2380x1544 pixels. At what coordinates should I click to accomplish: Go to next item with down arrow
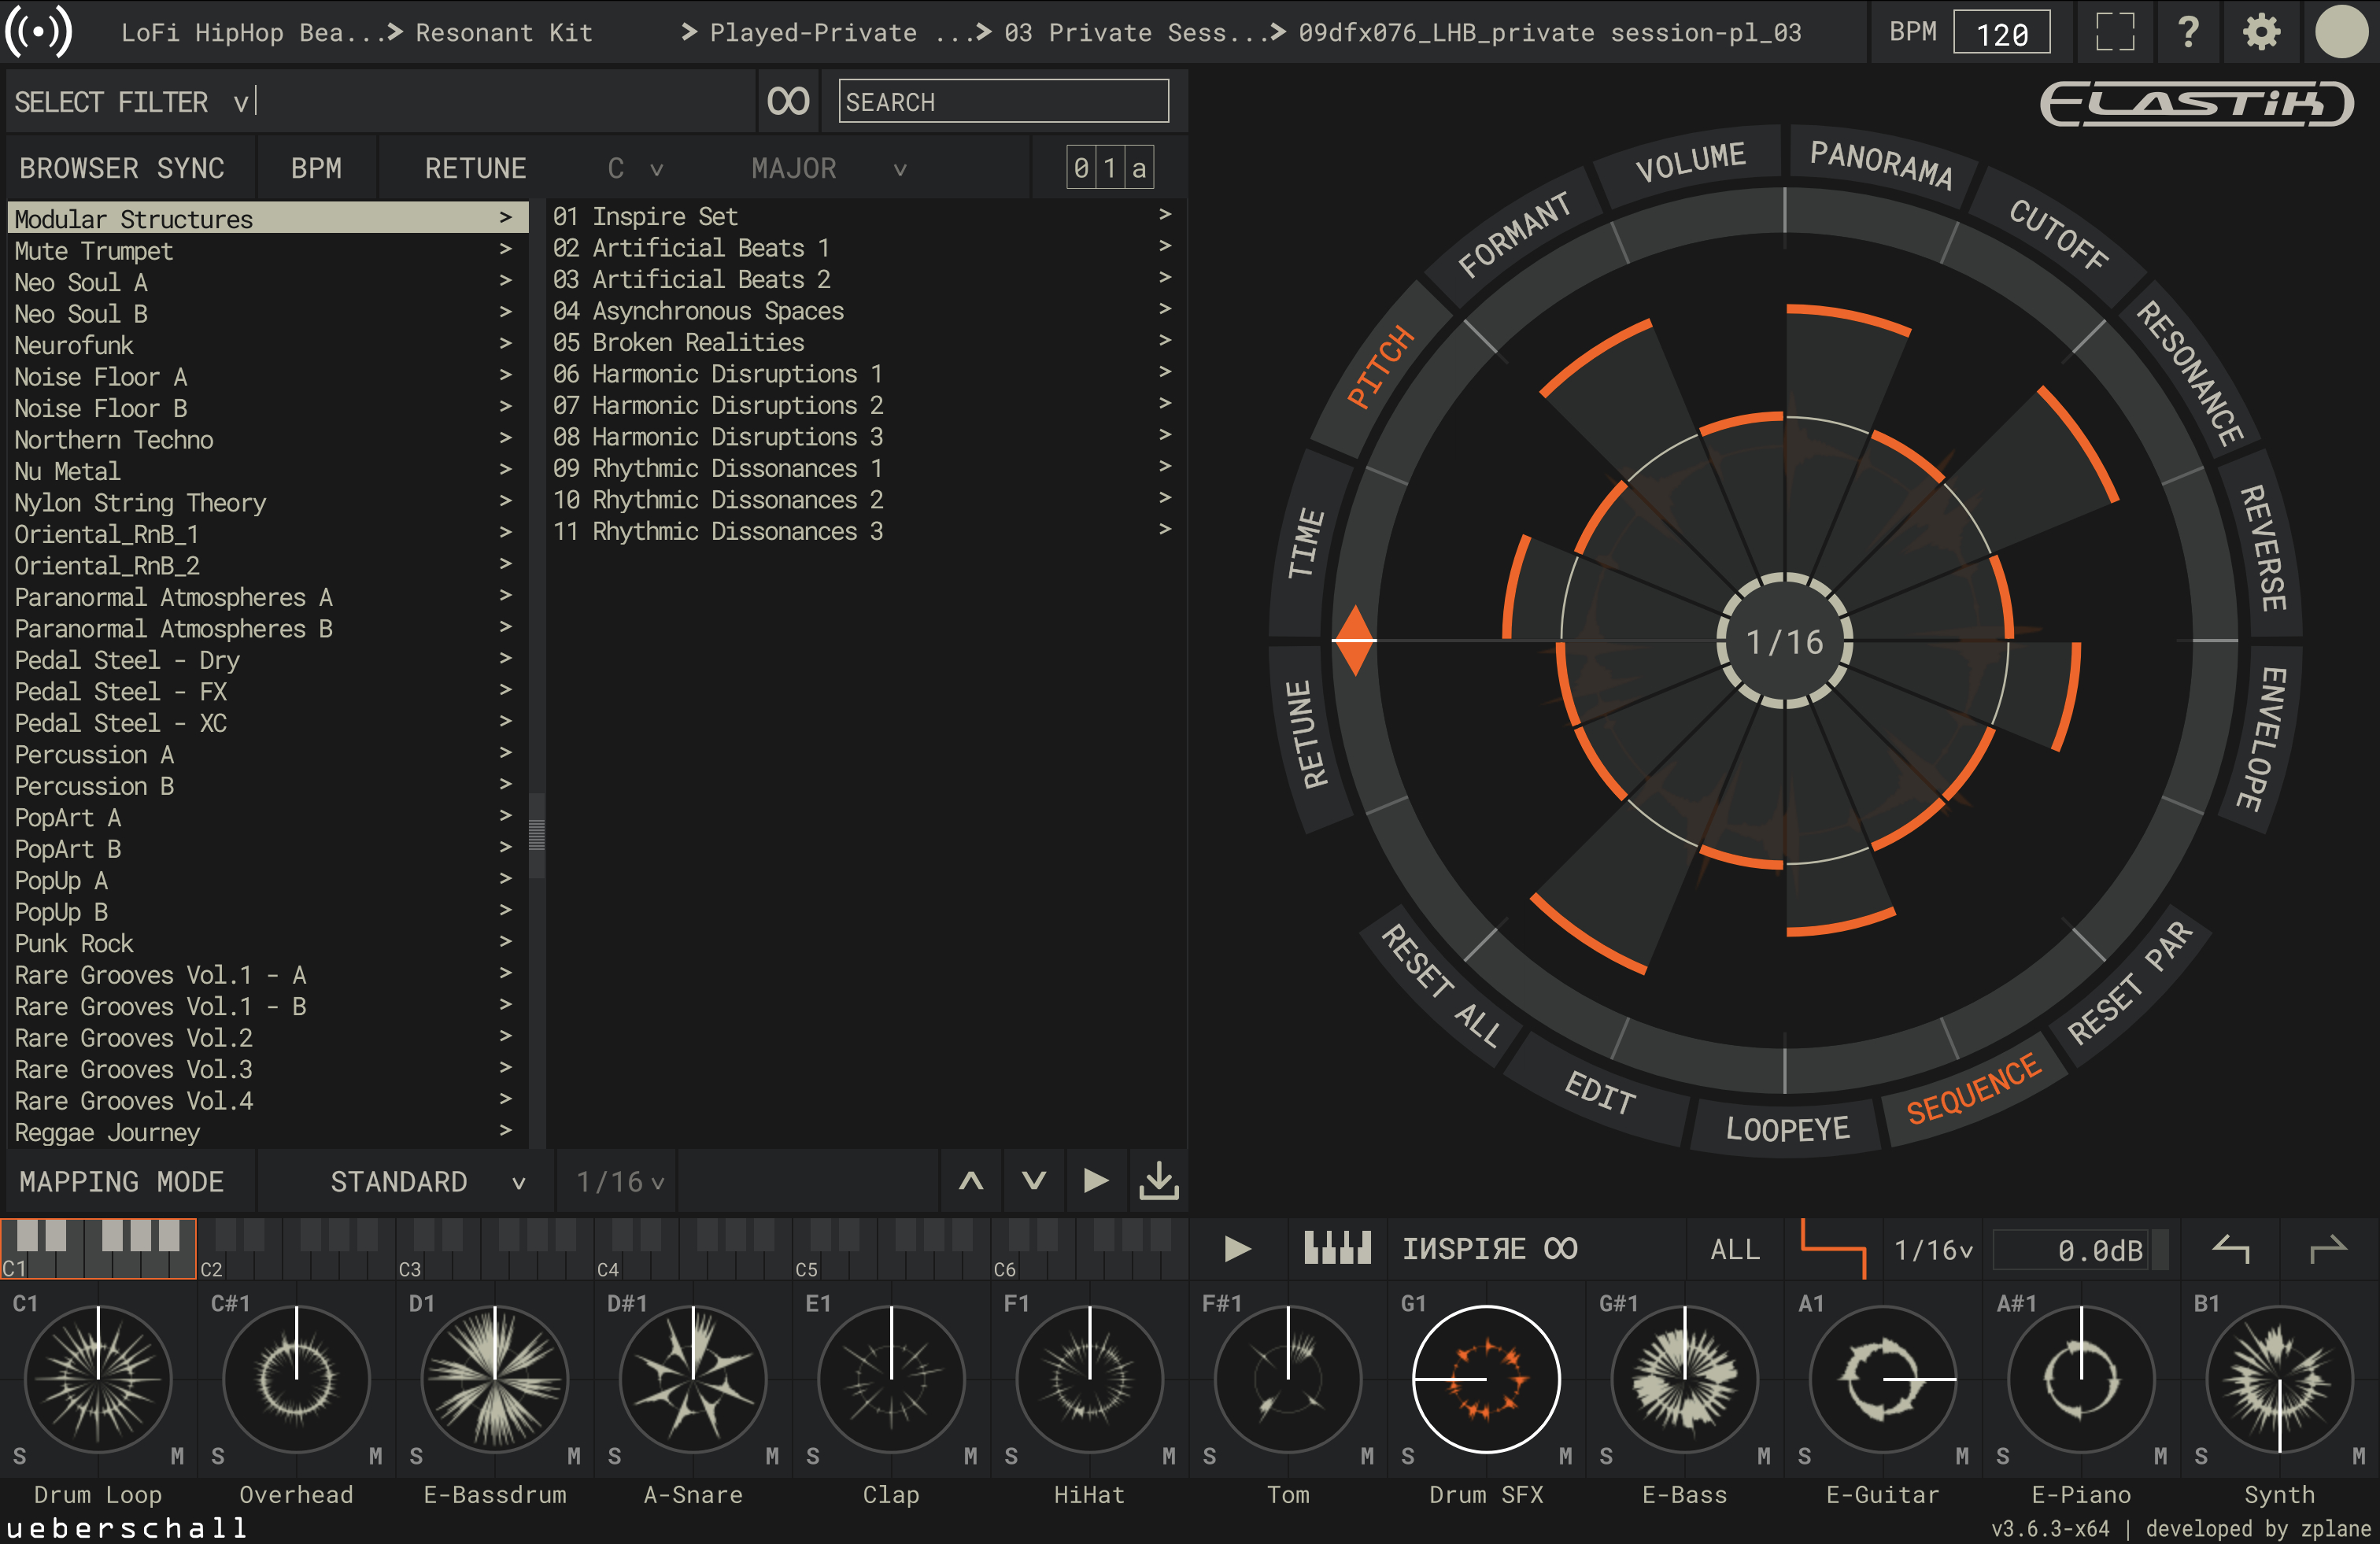coord(1034,1181)
